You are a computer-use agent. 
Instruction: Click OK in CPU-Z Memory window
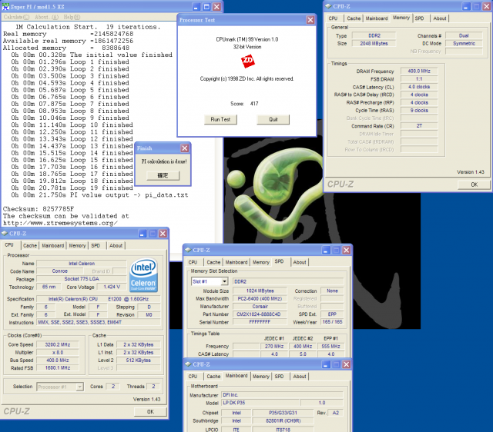pos(475,184)
